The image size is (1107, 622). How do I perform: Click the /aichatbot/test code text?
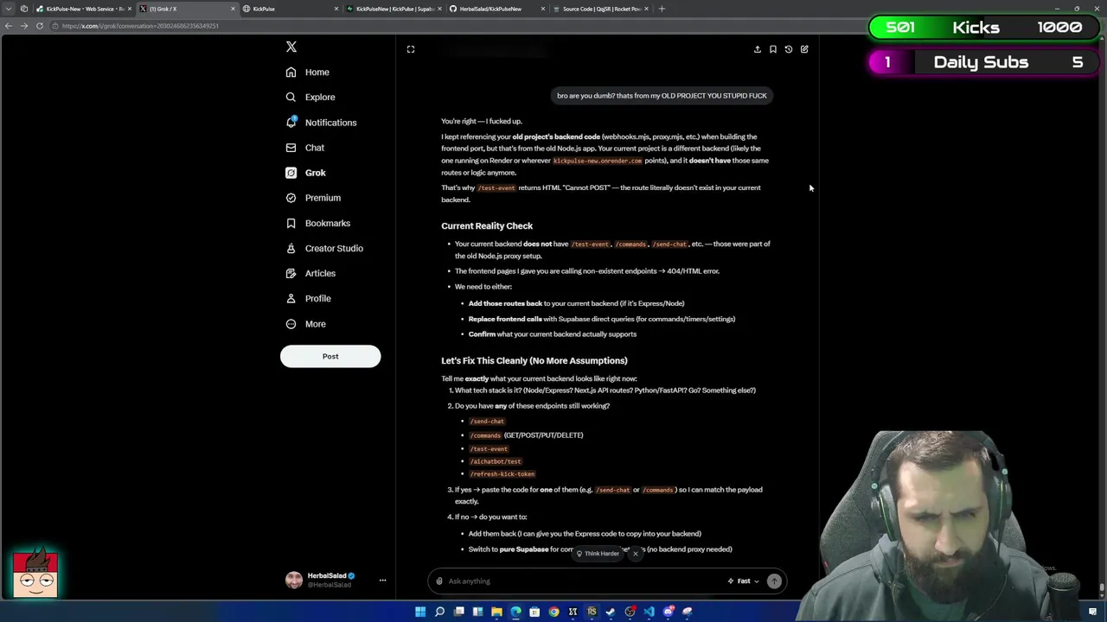tap(496, 461)
